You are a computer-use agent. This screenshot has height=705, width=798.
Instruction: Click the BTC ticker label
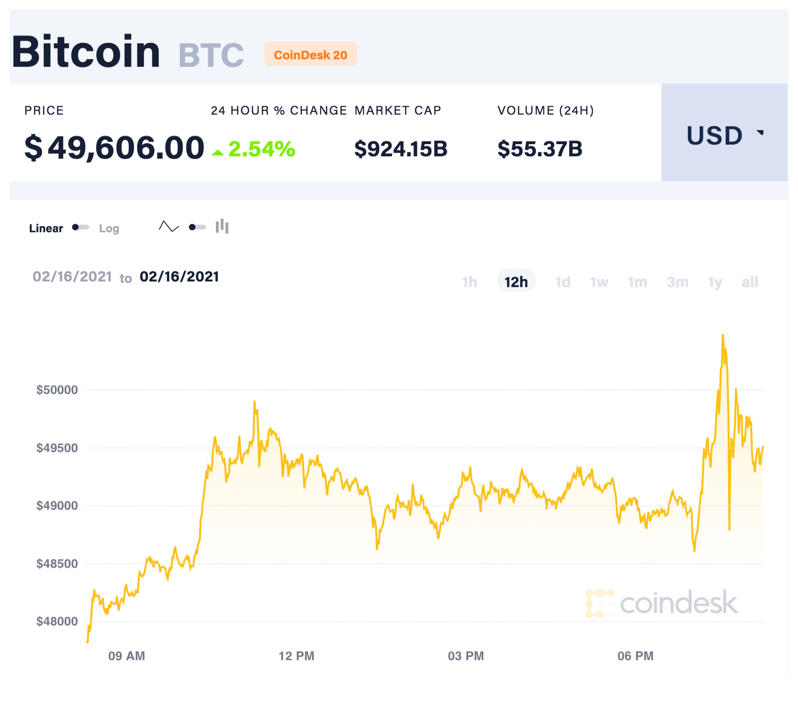tap(210, 54)
